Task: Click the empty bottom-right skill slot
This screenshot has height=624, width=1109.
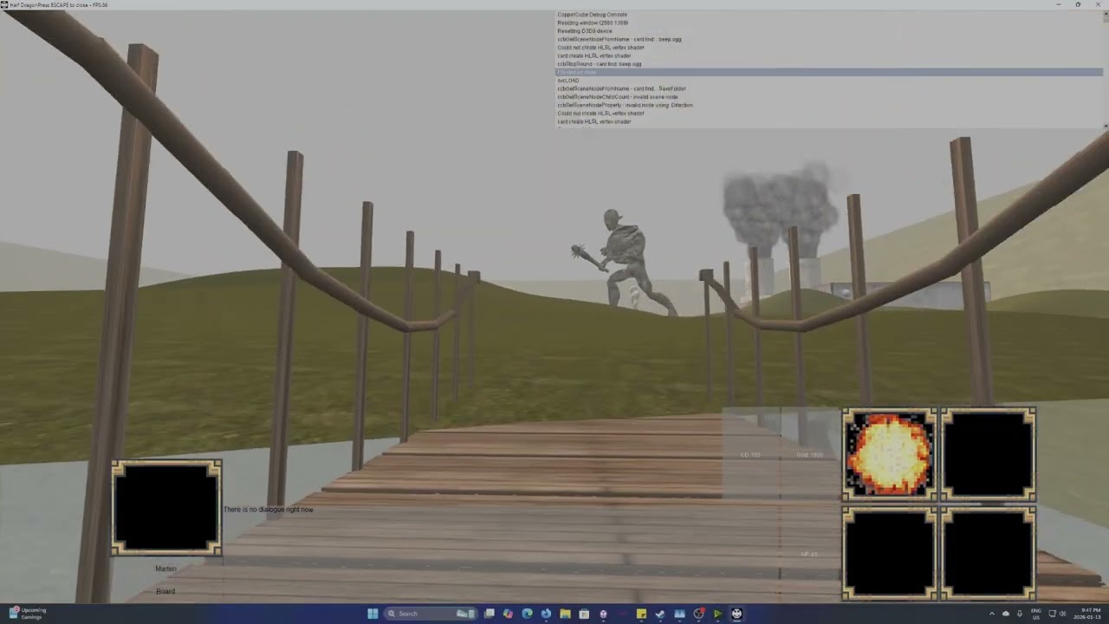Action: (989, 553)
